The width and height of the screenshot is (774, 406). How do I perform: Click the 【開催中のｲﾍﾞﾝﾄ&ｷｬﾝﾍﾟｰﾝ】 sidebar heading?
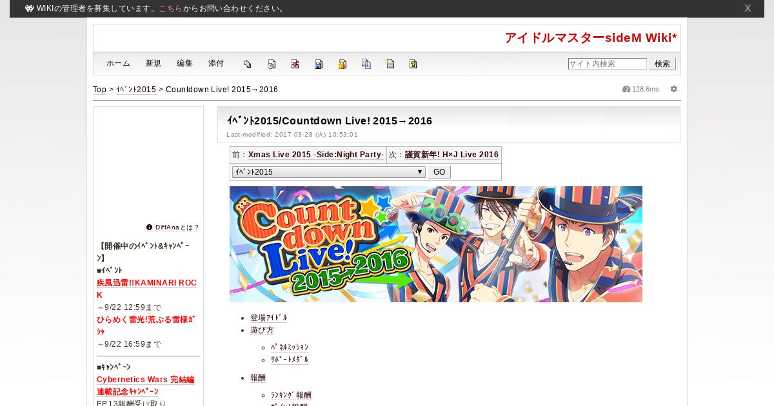point(143,251)
